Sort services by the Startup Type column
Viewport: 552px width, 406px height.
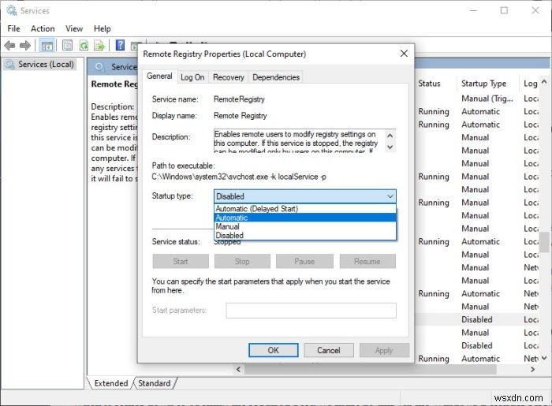coord(483,84)
